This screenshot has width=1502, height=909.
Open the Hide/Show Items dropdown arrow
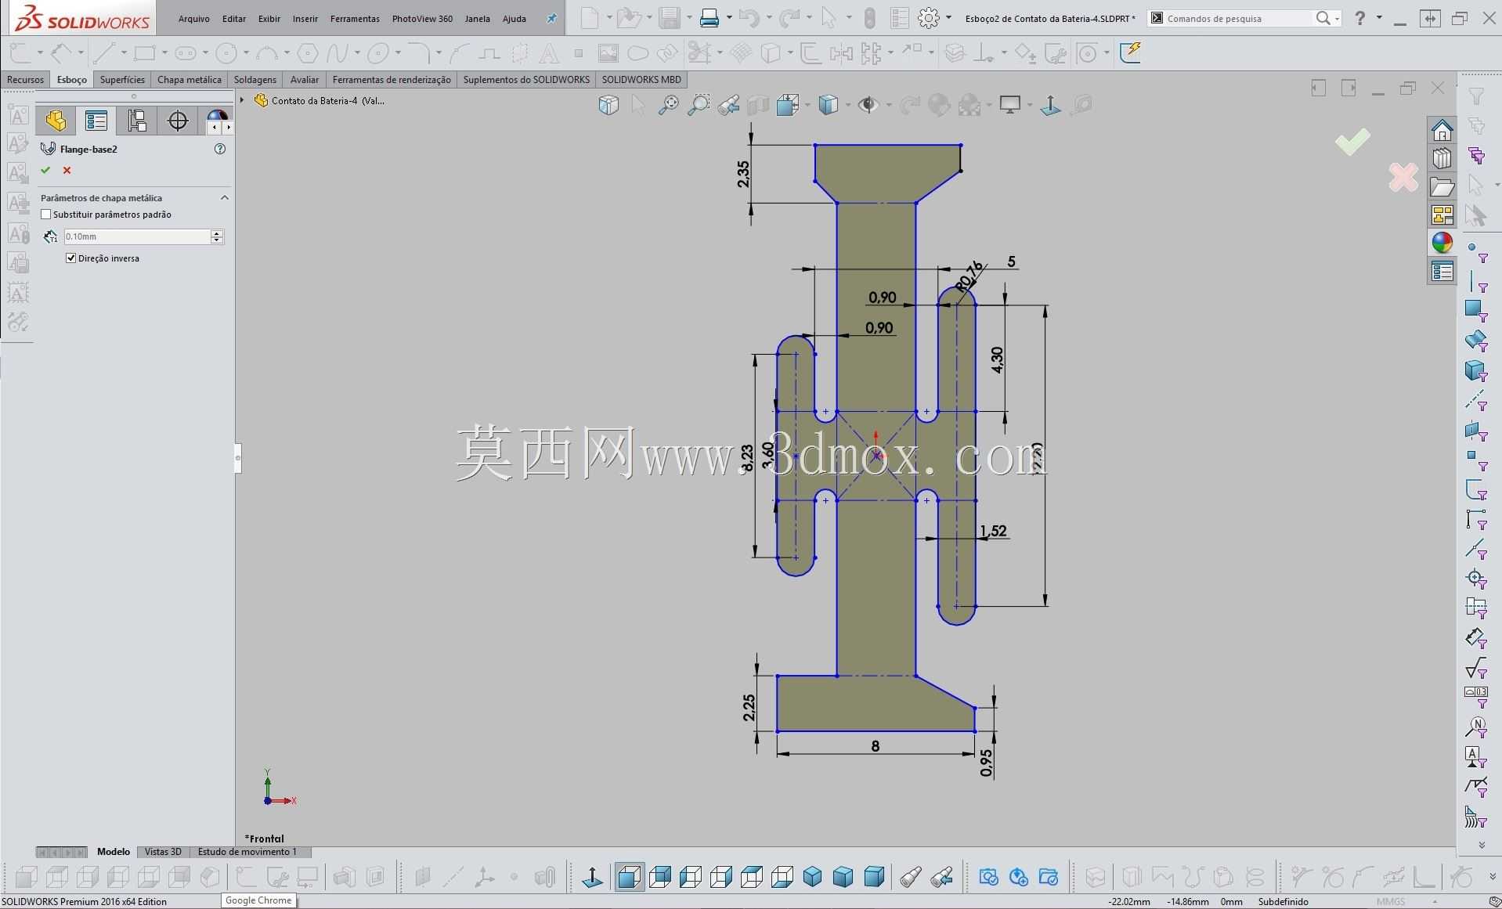pyautogui.click(x=888, y=104)
